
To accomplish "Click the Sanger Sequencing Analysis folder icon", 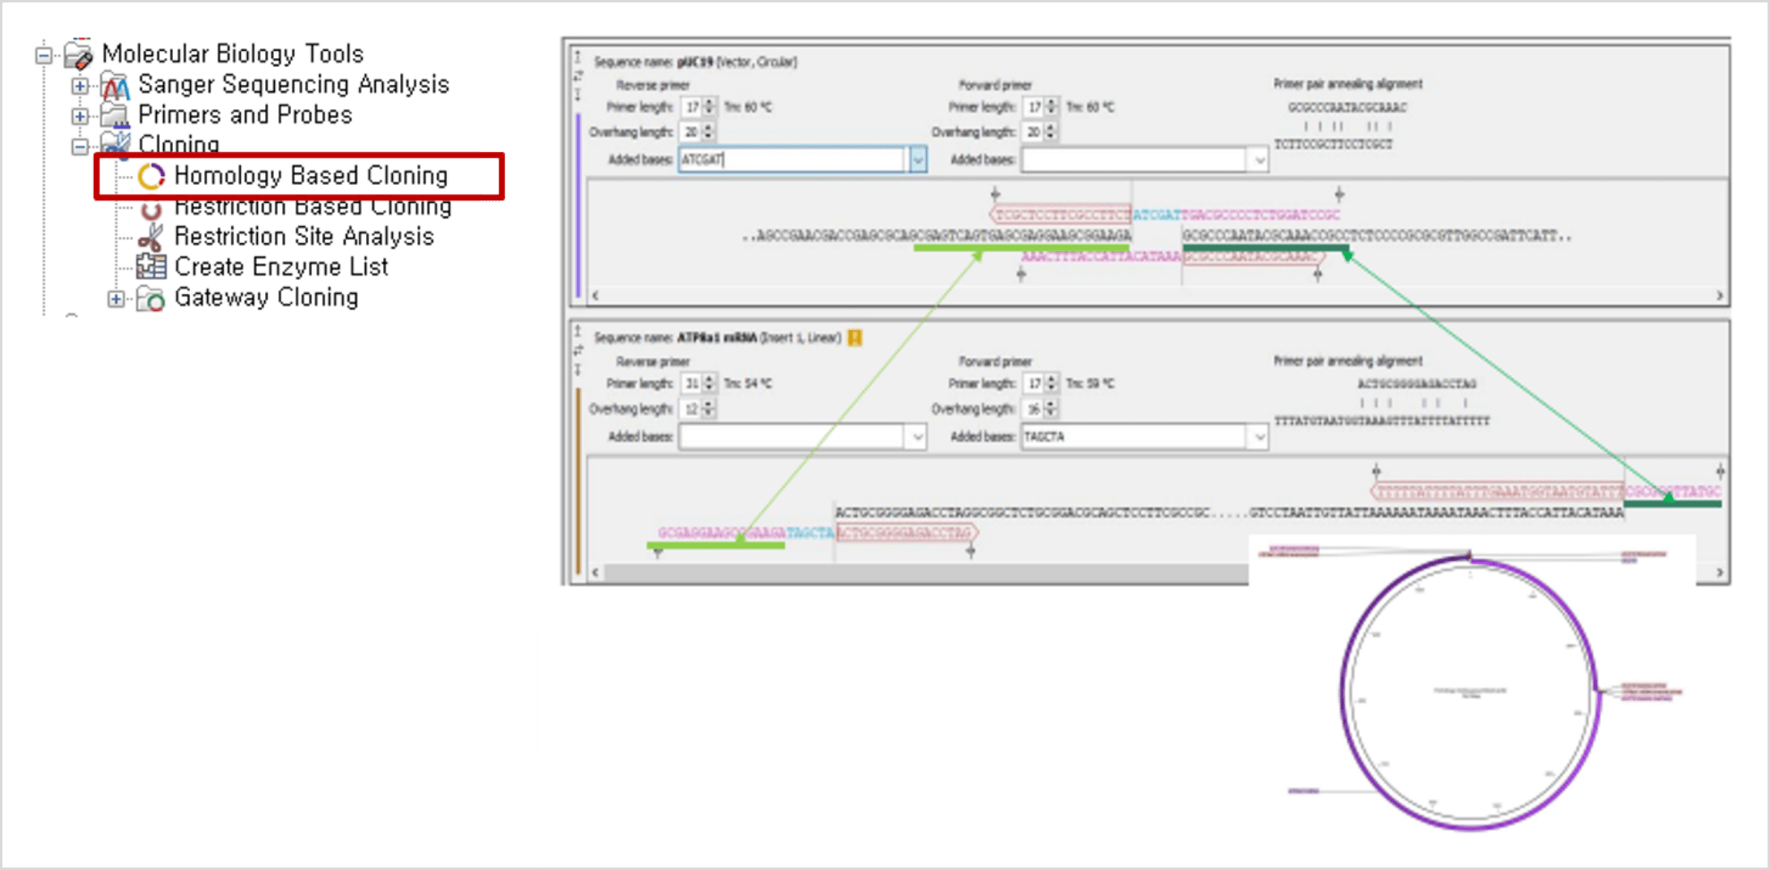I will pyautogui.click(x=115, y=86).
